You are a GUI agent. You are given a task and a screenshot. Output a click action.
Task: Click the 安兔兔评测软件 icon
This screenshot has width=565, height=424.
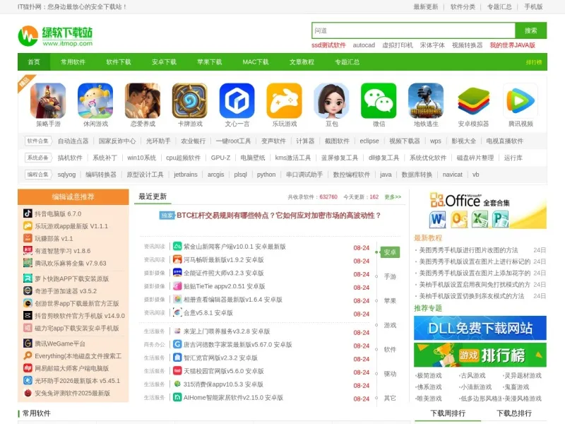(x=28, y=393)
